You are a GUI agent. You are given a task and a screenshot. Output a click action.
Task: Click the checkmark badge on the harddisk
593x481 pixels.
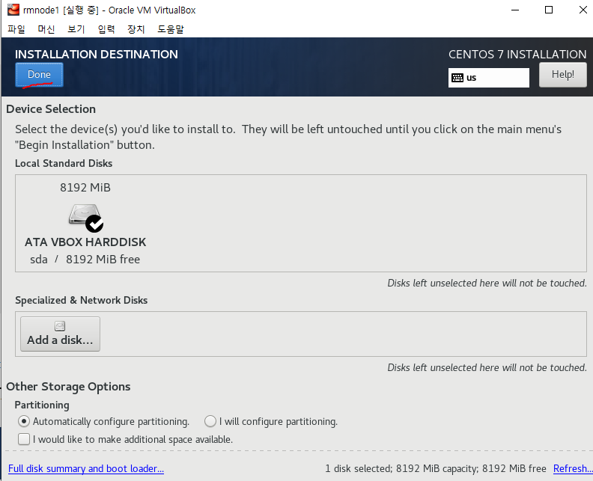[94, 224]
